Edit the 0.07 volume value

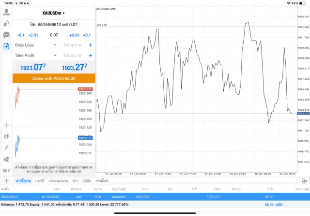pyautogui.click(x=54, y=35)
